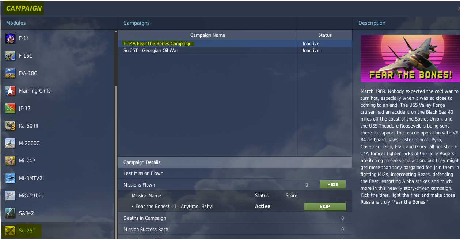This screenshot has width=460, height=239.
Task: Click the Mi-8MTV2 module name
Action: (x=31, y=178)
